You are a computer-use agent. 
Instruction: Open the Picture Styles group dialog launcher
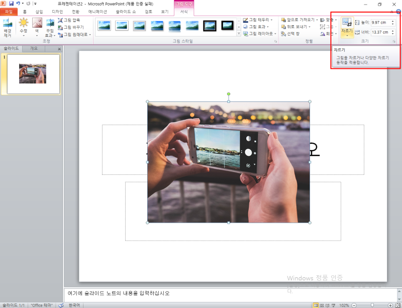click(x=275, y=41)
